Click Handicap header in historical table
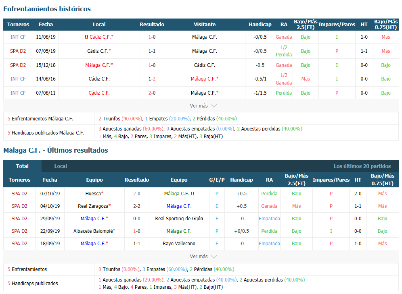The width and height of the screenshot is (402, 294). coord(260,25)
